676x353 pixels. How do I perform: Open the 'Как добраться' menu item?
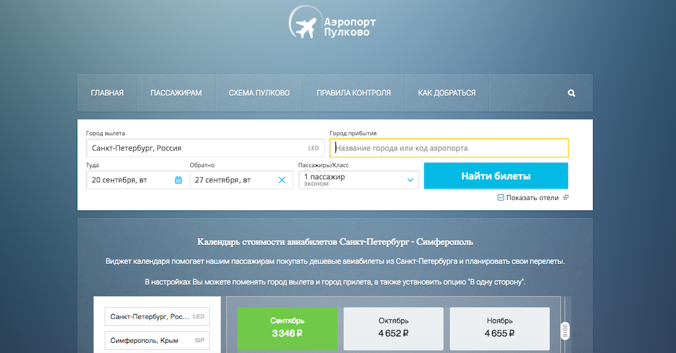447,93
